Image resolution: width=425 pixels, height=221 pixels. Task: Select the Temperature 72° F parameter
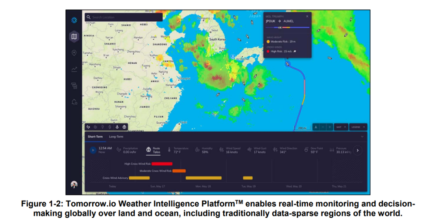[178, 150]
